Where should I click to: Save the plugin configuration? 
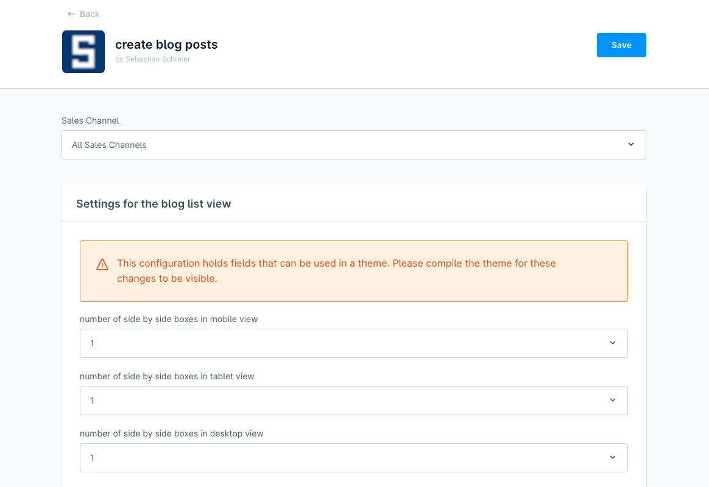pyautogui.click(x=621, y=45)
